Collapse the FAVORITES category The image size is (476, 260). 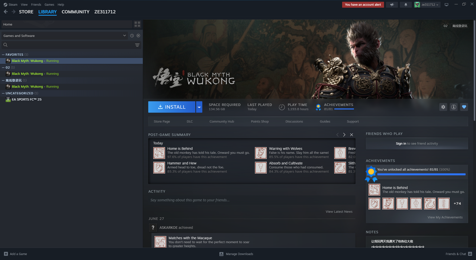pyautogui.click(x=3, y=55)
